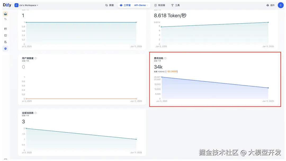
Task: Open the API-Demo app icon in the sidebar
Action: (6, 14)
